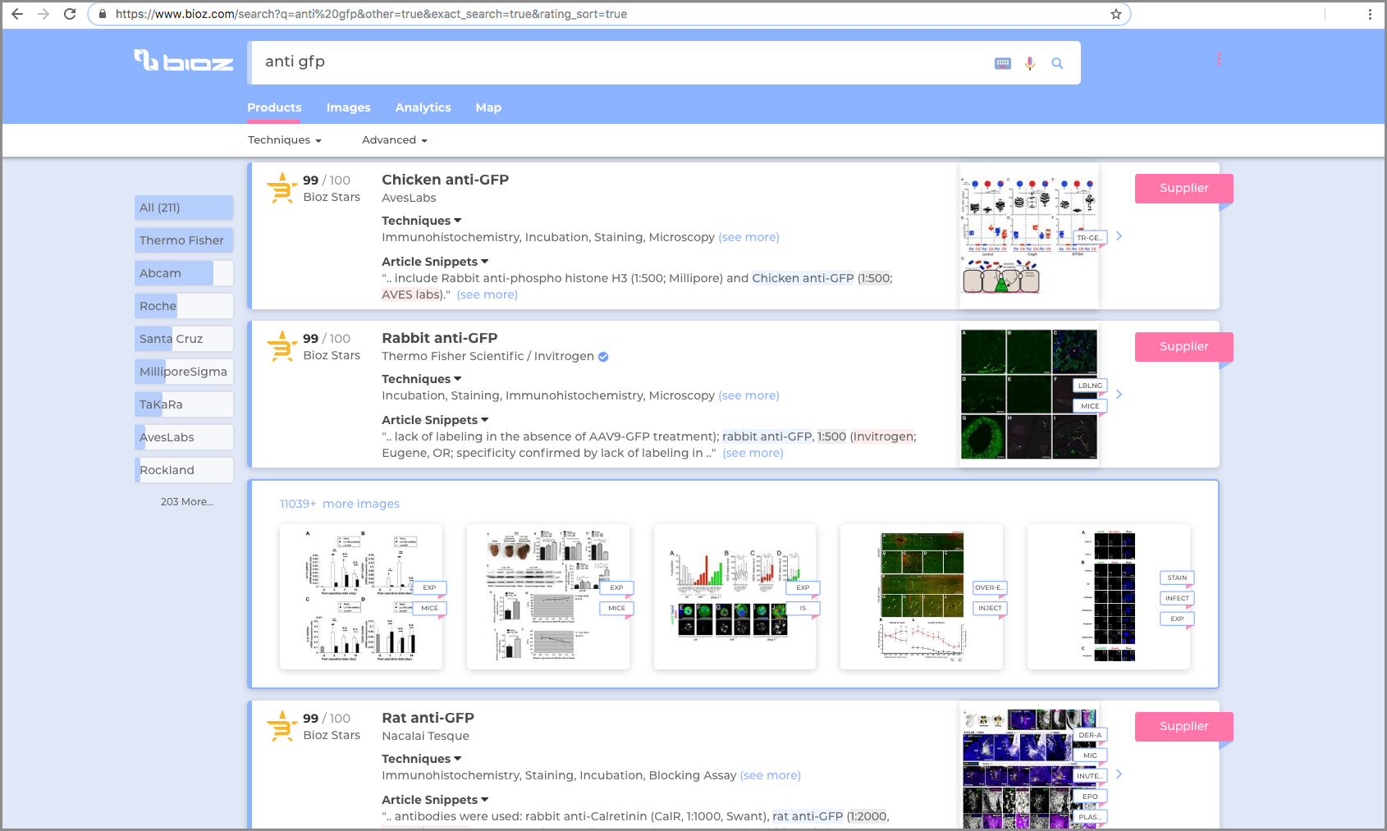Screen dimensions: 1387x831
Task: Open the 11039+ more images link
Action: coord(339,504)
